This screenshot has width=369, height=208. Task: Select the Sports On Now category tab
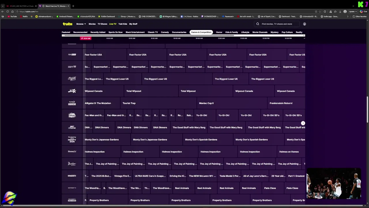pos(115,32)
